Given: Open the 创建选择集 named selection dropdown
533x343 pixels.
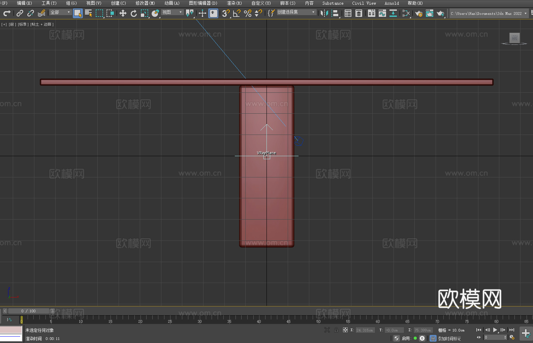Looking at the screenshot, I should coord(296,12).
